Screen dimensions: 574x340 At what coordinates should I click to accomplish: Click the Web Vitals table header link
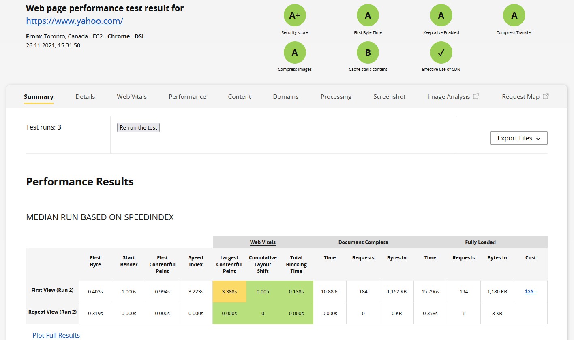(x=263, y=242)
